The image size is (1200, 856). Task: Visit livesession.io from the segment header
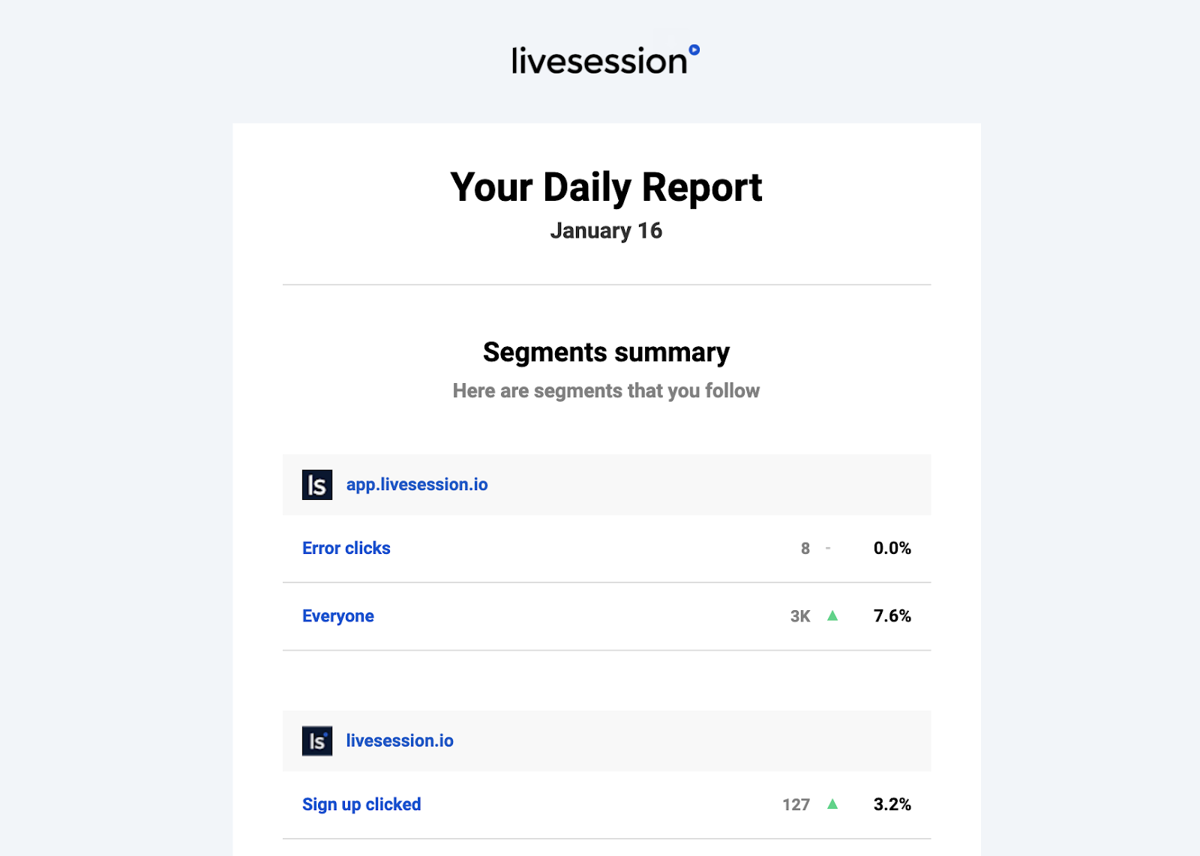tap(400, 741)
